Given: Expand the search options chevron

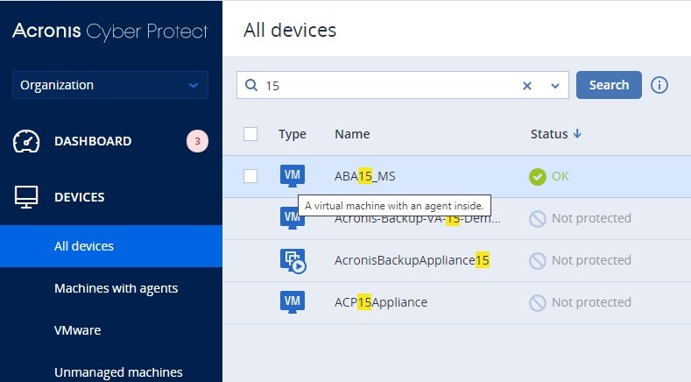Looking at the screenshot, I should tap(555, 86).
